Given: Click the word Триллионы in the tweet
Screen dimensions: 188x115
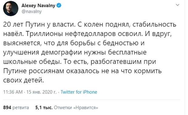Looking at the screenshot, I should pyautogui.click(x=44, y=34).
